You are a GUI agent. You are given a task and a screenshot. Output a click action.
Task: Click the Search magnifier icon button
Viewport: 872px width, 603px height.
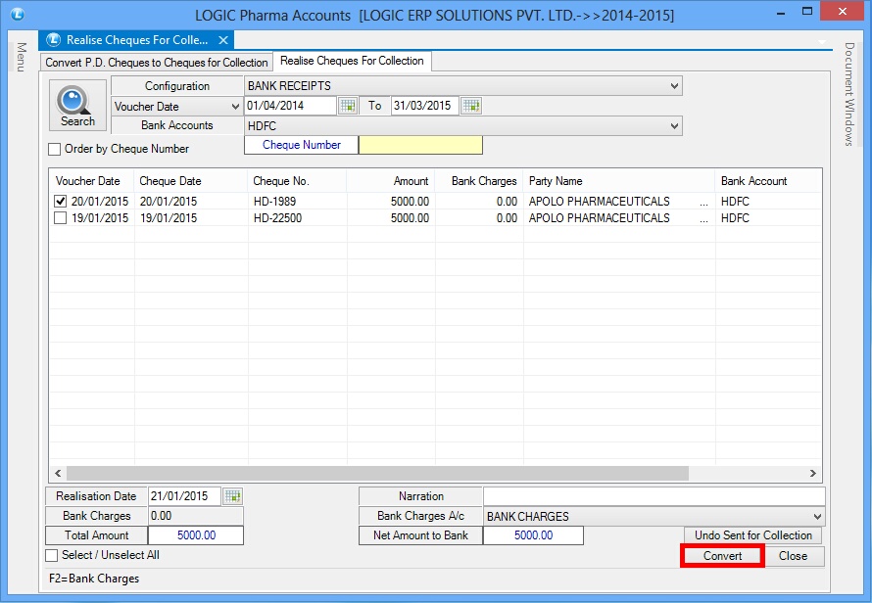77,106
